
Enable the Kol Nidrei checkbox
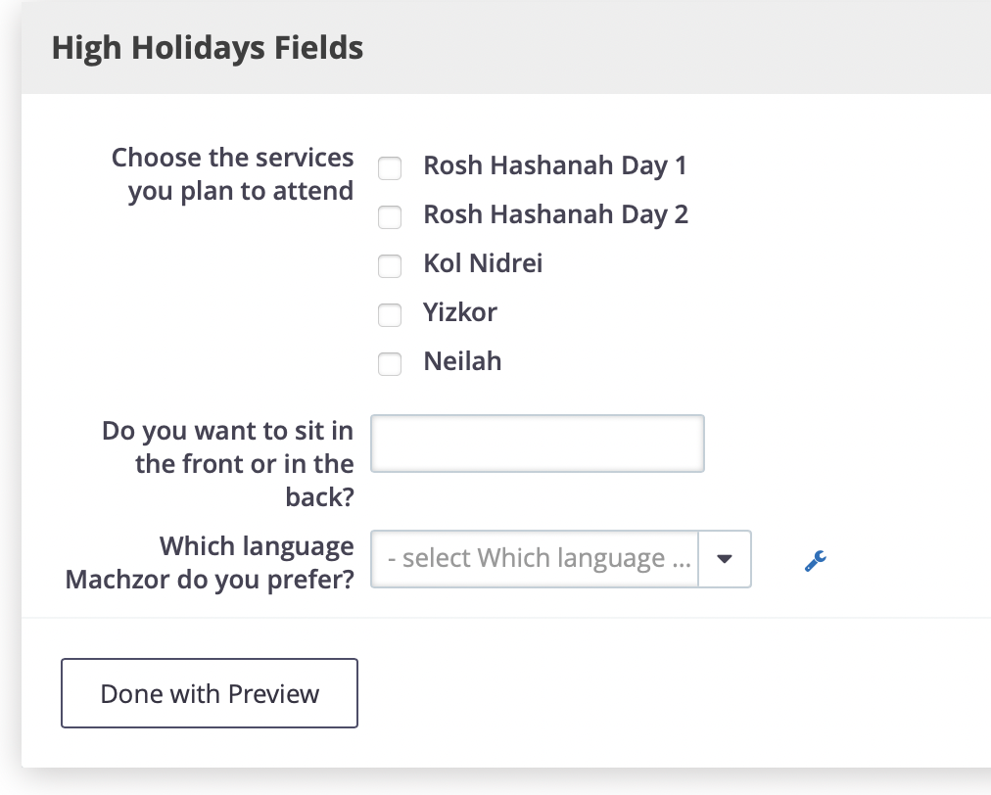point(390,266)
